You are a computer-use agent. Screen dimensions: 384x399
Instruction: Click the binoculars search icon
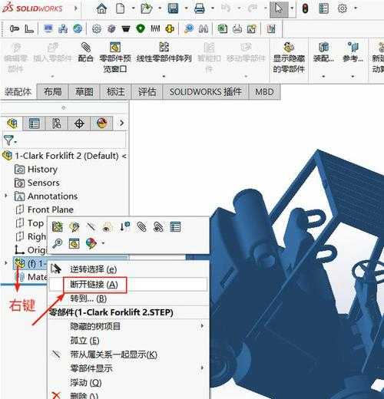(204, 28)
